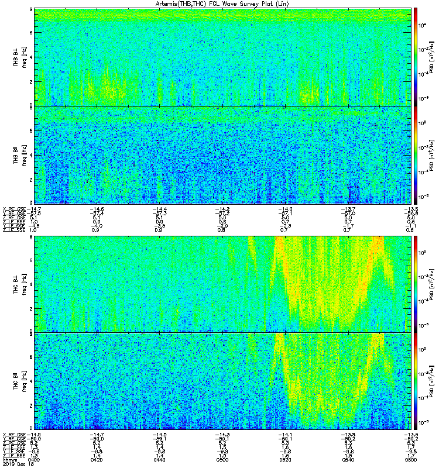
Task: Click the THC X_RE_GSE value '-14.3'
Action: click(222, 435)
